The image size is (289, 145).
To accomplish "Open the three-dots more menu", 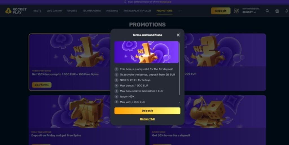I will click(x=180, y=11).
